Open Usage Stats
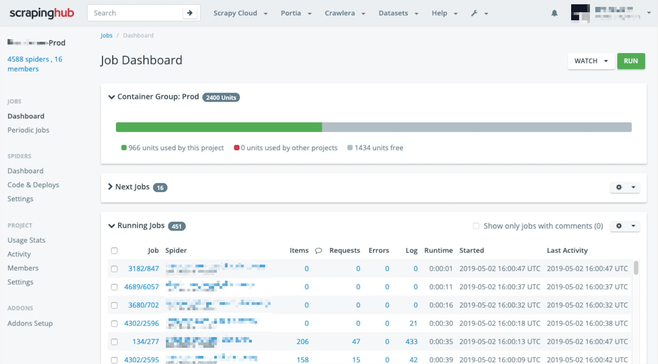The height and width of the screenshot is (364, 658). pyautogui.click(x=26, y=240)
